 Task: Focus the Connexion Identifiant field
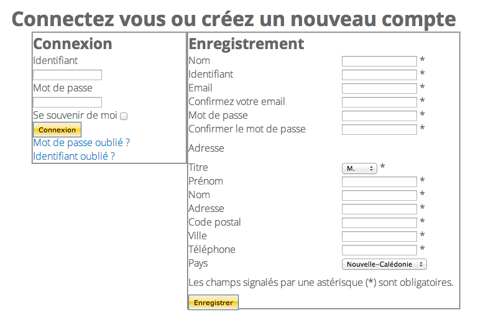coord(67,75)
